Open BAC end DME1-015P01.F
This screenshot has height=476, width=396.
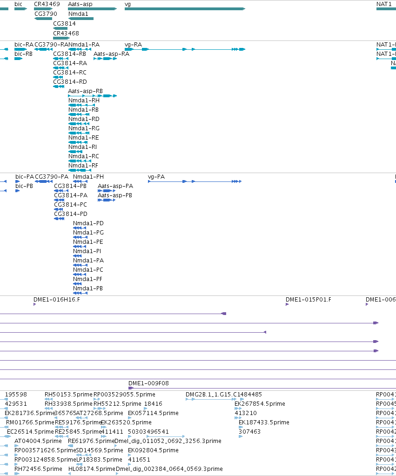(x=308, y=300)
